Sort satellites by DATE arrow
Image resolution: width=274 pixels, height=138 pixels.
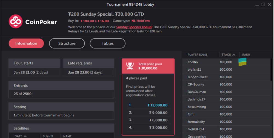click(x=25, y=136)
